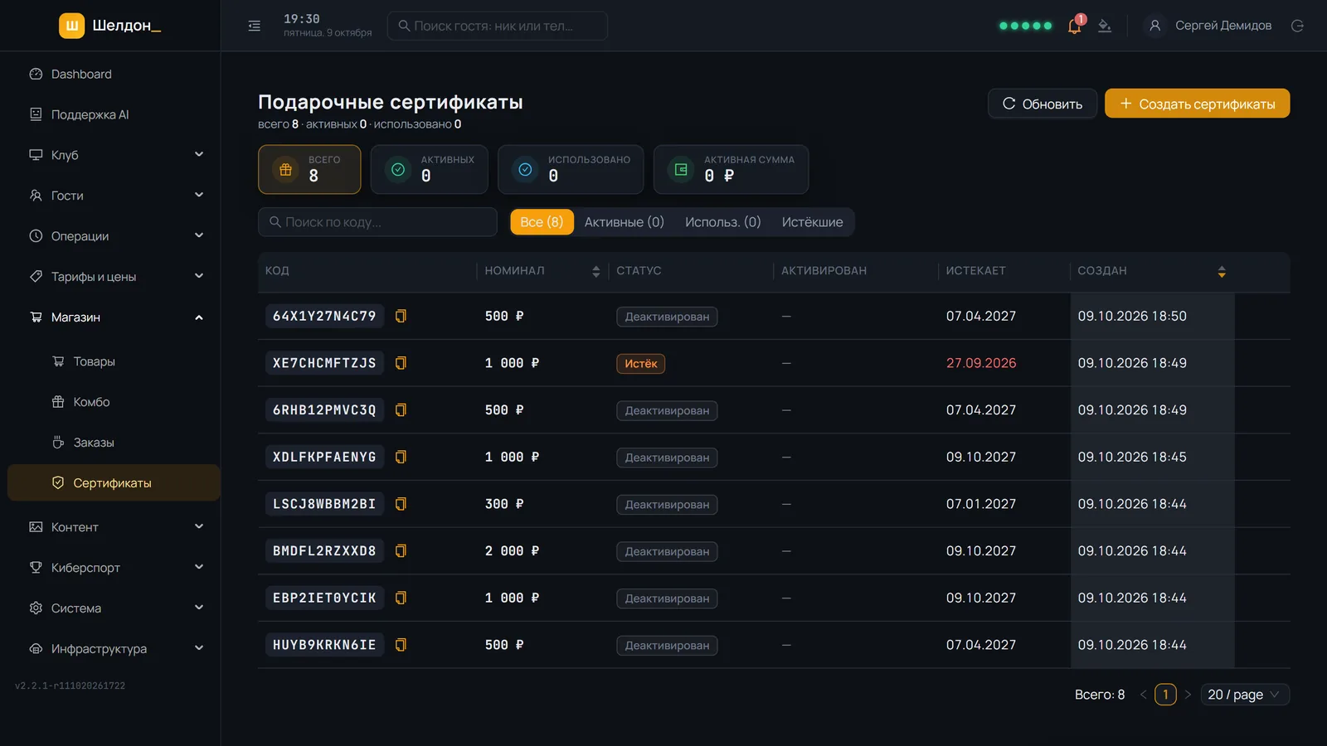Screen dimensions: 1327x746
Task: Open the user avatar icon
Action: click(1154, 26)
